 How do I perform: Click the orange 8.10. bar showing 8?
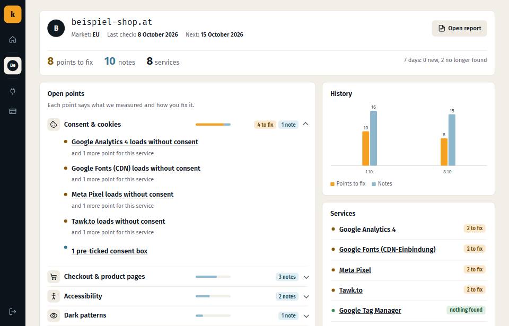(444, 152)
